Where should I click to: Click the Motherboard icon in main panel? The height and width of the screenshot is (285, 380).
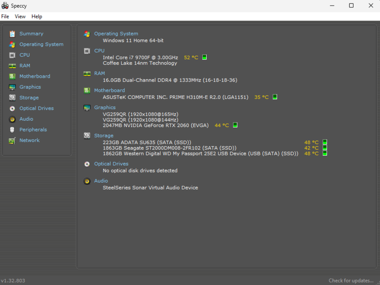(87, 90)
